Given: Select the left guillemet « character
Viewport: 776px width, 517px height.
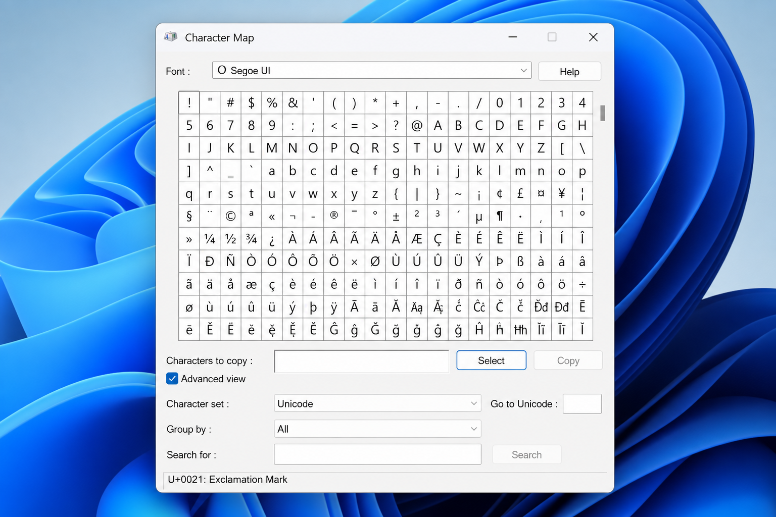Looking at the screenshot, I should point(272,217).
